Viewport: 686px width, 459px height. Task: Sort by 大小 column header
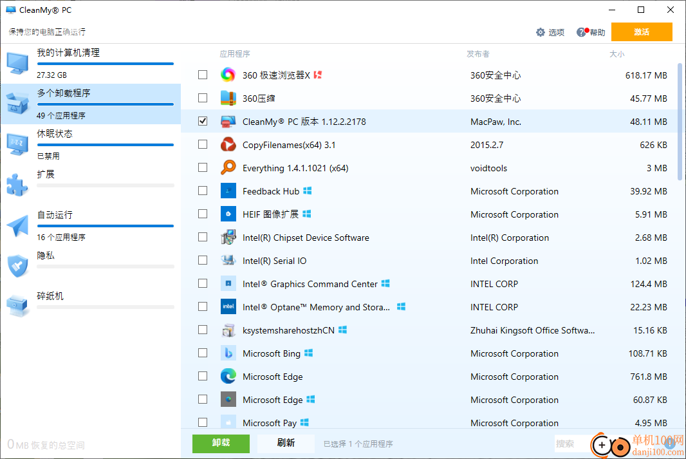tap(617, 54)
